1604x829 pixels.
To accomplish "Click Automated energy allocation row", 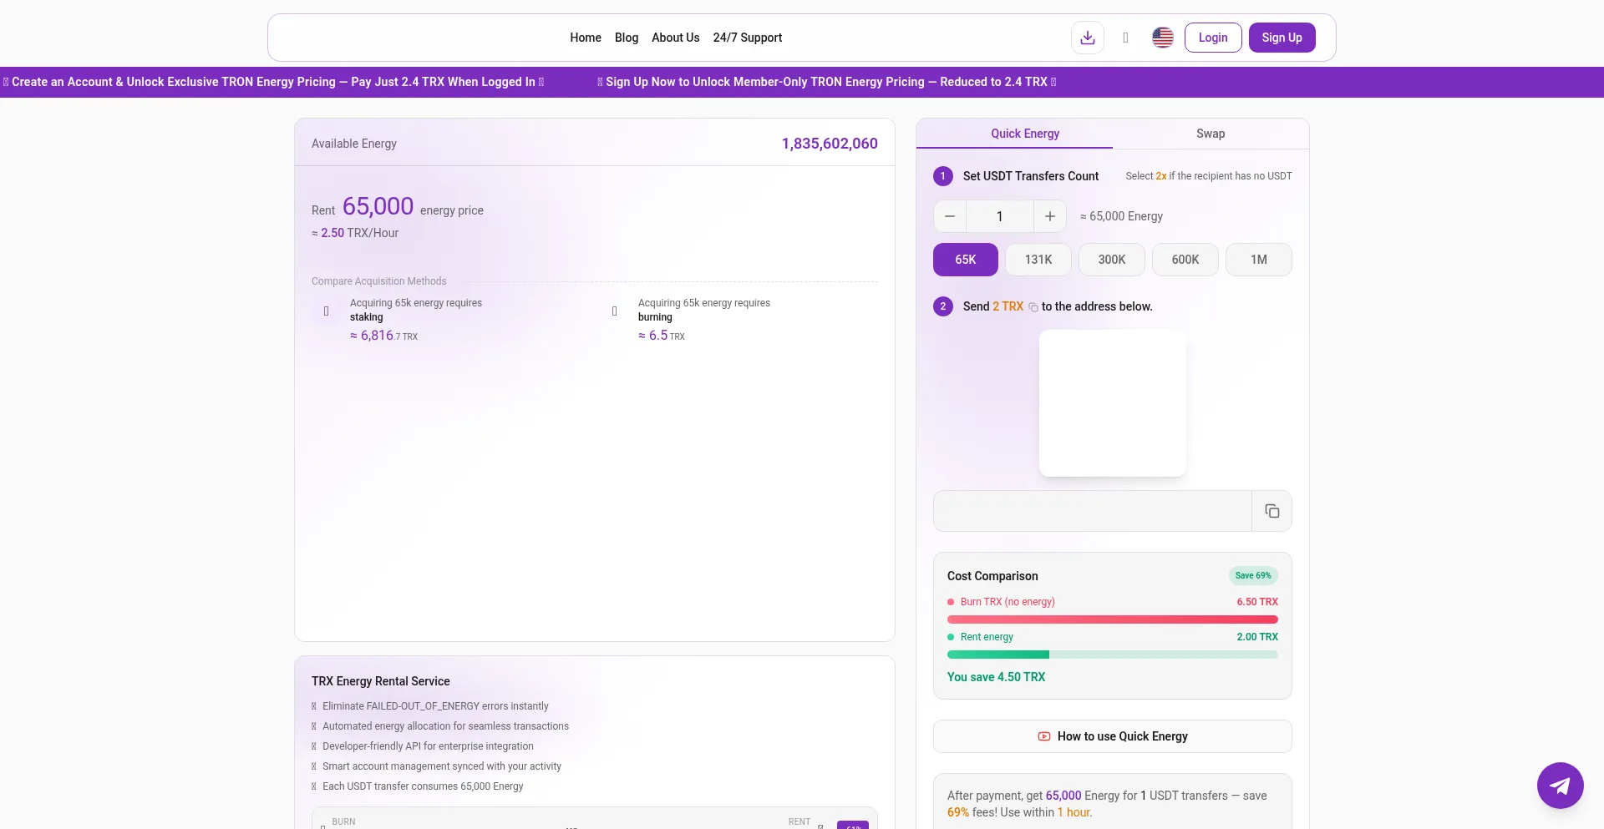I will point(440,726).
